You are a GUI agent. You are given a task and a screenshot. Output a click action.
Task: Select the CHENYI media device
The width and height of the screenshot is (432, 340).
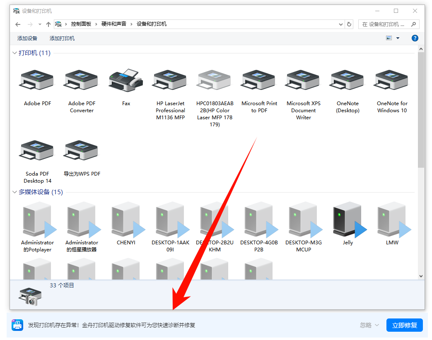pyautogui.click(x=126, y=220)
